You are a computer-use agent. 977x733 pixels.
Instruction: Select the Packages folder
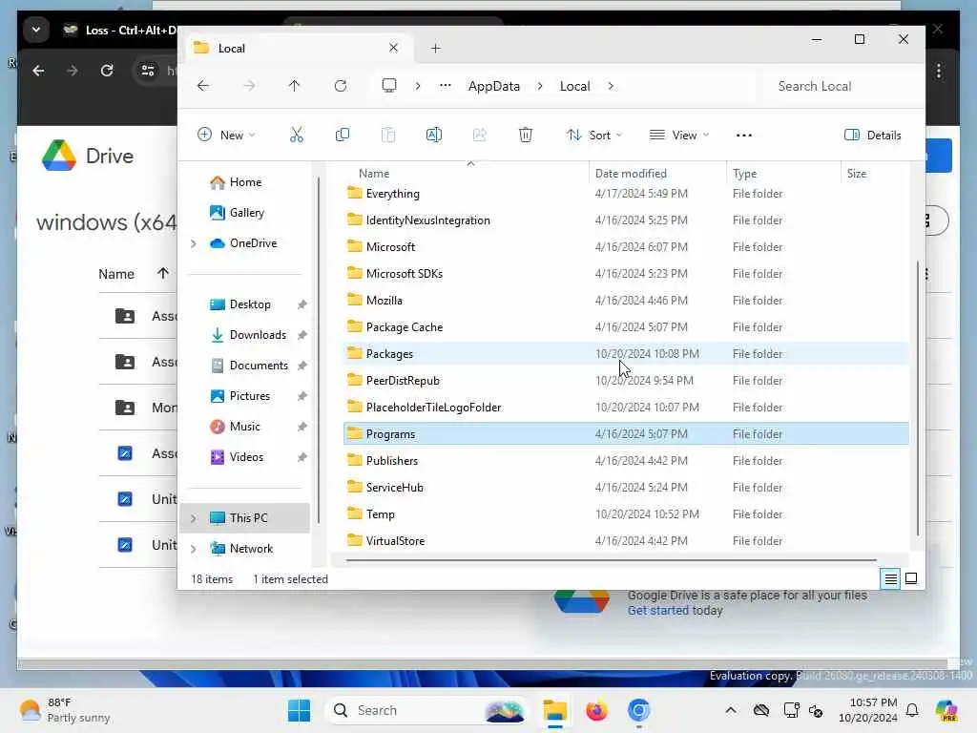[626, 353]
